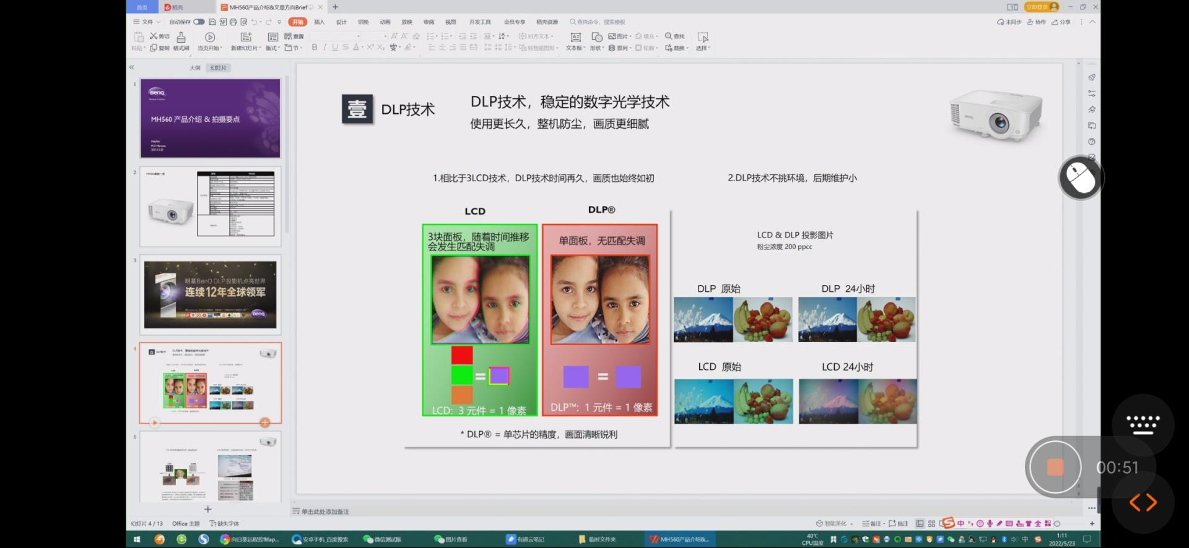
Task: Toggle the 自动保存 switch
Action: 199,22
